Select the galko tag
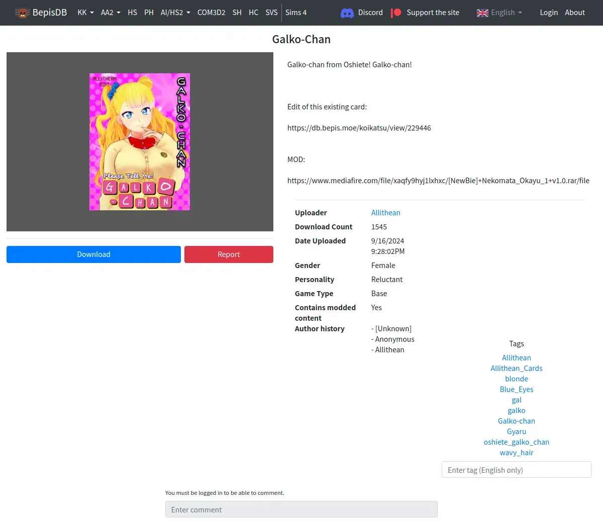Image resolution: width=603 pixels, height=528 pixels. pos(517,411)
